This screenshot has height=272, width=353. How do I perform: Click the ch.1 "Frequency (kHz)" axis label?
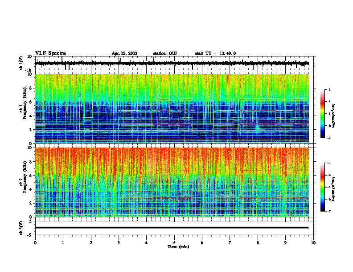point(25,103)
